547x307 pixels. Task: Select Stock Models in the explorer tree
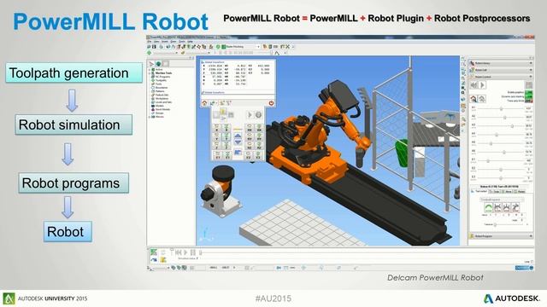(x=162, y=109)
